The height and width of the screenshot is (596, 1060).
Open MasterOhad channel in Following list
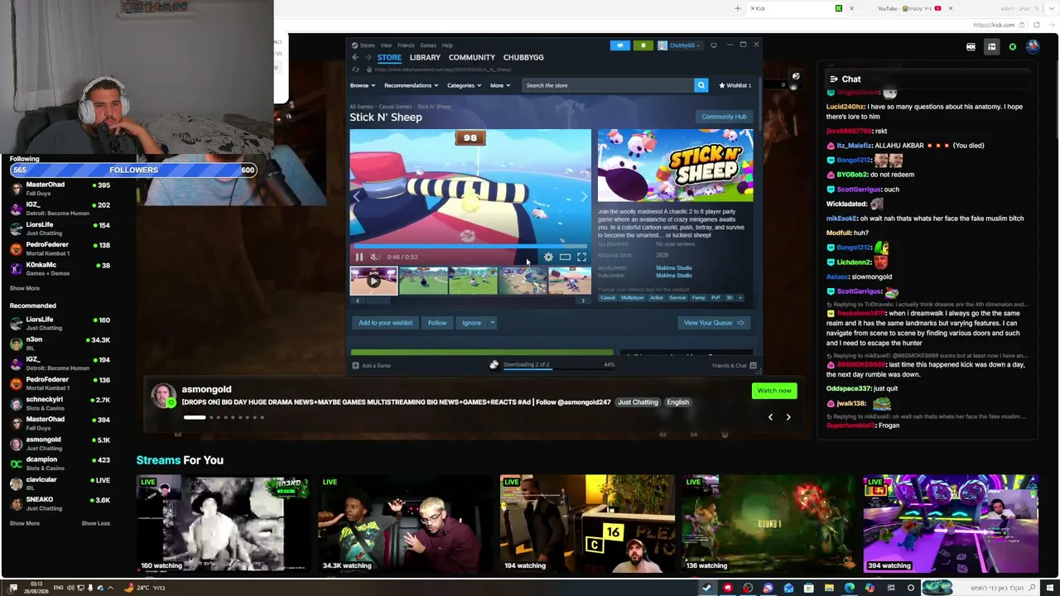click(x=60, y=189)
